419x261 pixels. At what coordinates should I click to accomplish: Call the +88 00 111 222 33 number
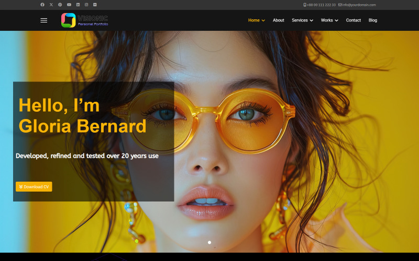pos(321,5)
